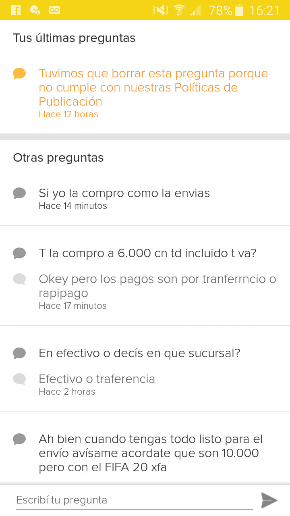The width and height of the screenshot is (290, 516).
Task: Tap the reply "Okey pero los pagos son por tranferrncio"
Action: (157, 286)
